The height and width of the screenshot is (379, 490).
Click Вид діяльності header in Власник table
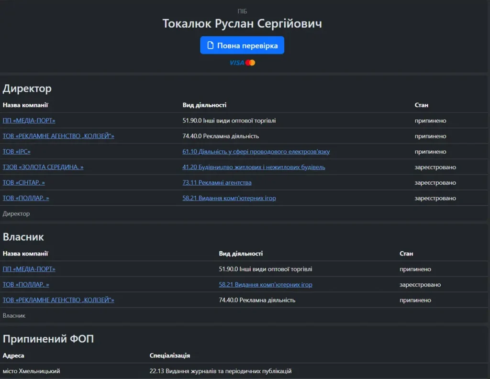point(241,254)
